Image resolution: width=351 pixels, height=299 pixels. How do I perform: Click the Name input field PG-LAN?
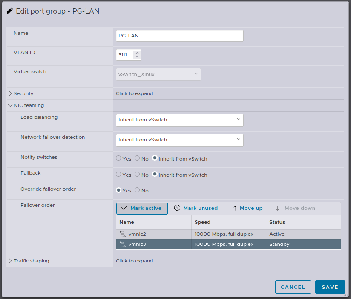(x=179, y=36)
